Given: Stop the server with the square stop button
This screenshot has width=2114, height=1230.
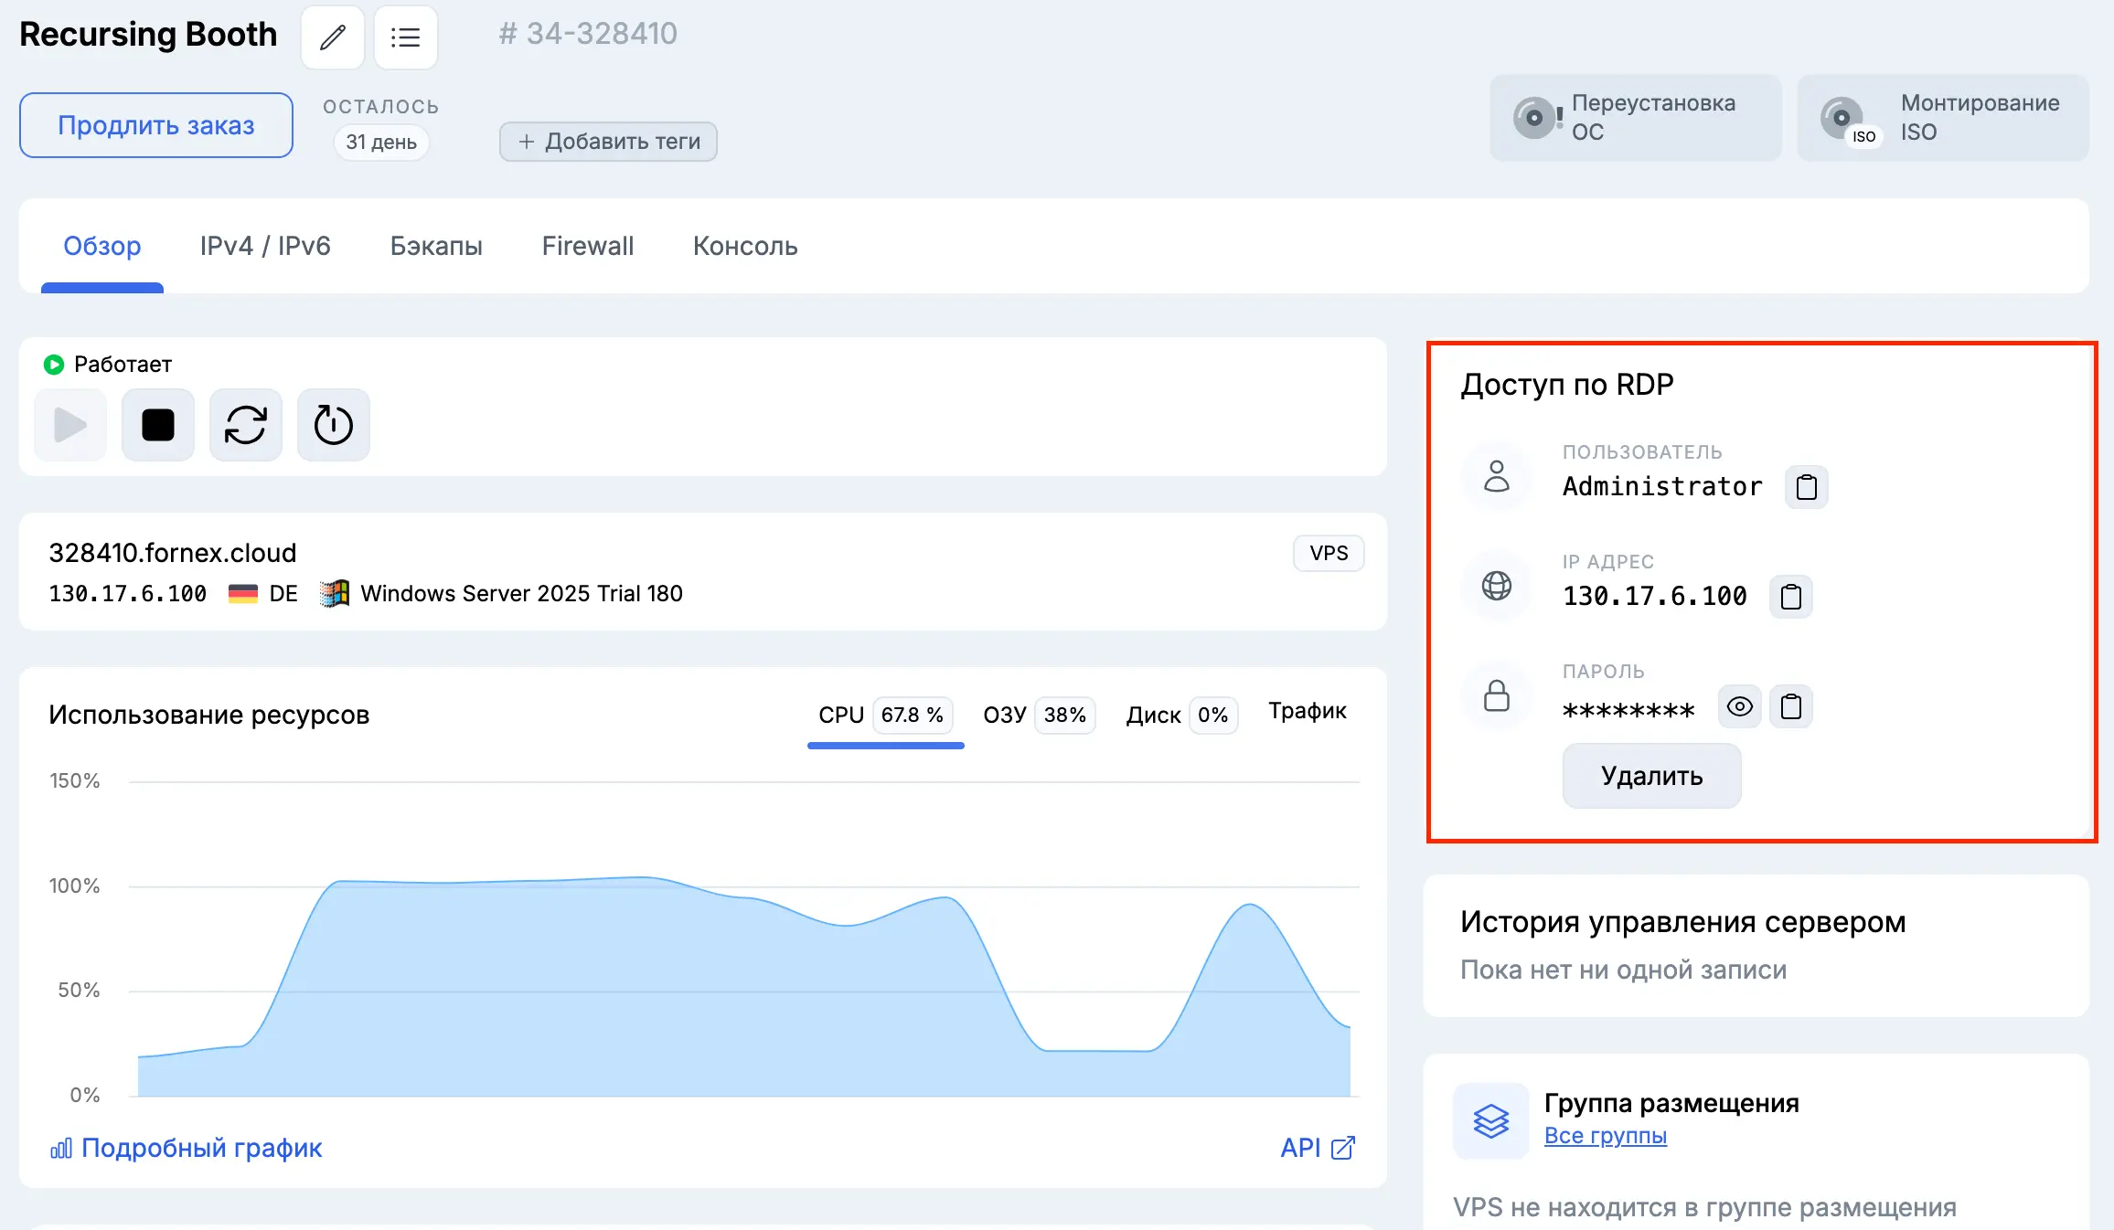Looking at the screenshot, I should [x=158, y=425].
